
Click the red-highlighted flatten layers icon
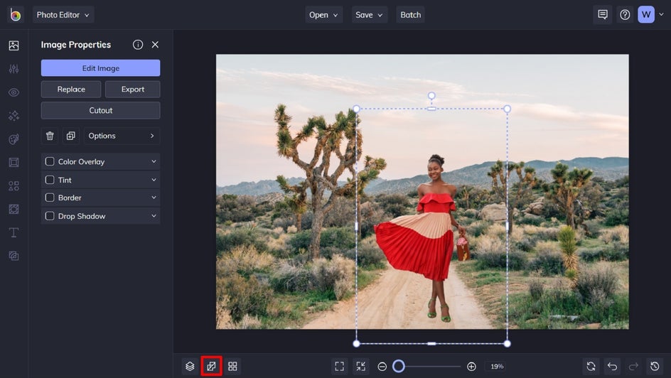pos(211,367)
